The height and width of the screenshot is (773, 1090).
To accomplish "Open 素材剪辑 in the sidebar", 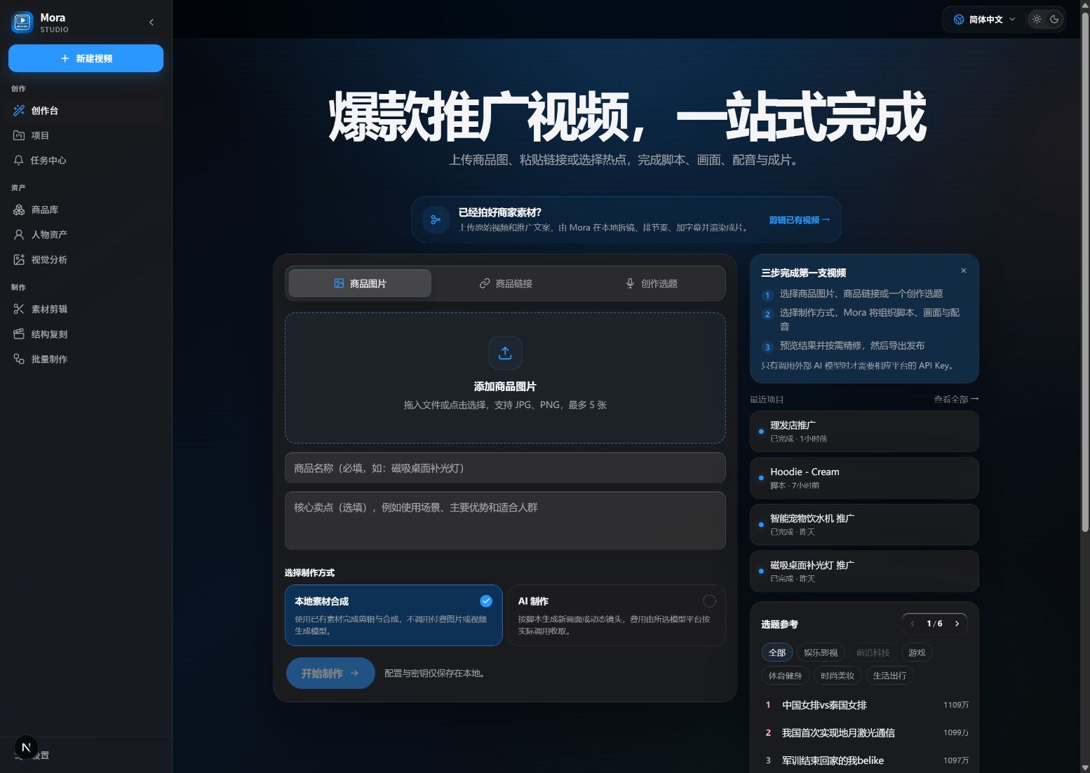I will [x=86, y=309].
